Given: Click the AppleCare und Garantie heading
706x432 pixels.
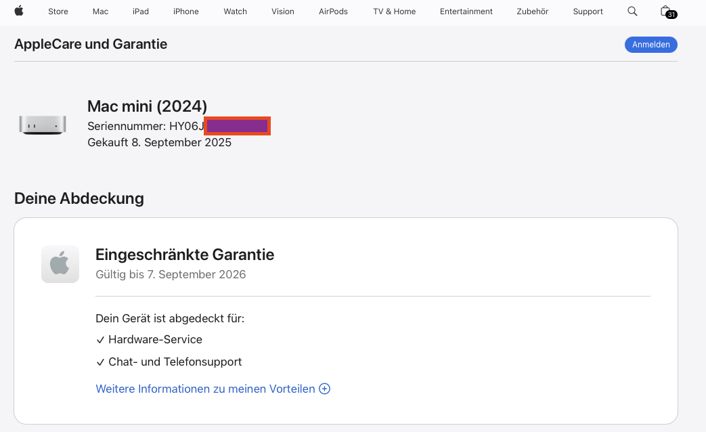Looking at the screenshot, I should (91, 44).
